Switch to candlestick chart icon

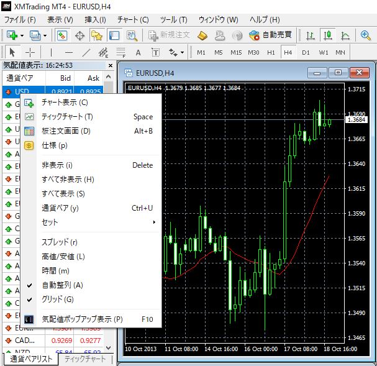click(327, 35)
